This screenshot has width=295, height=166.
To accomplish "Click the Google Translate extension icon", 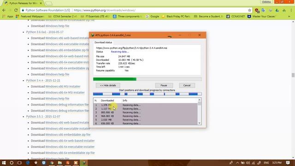I will pyautogui.click(x=263, y=10).
